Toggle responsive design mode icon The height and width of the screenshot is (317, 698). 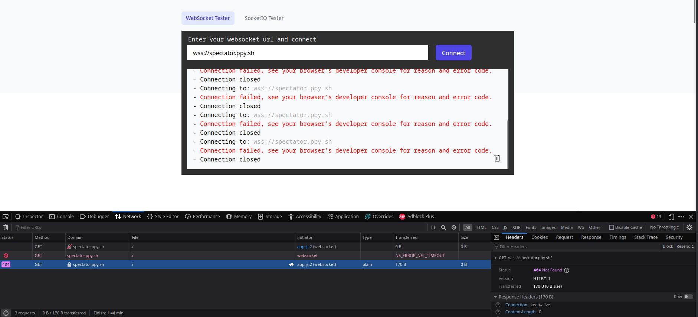coord(671,217)
